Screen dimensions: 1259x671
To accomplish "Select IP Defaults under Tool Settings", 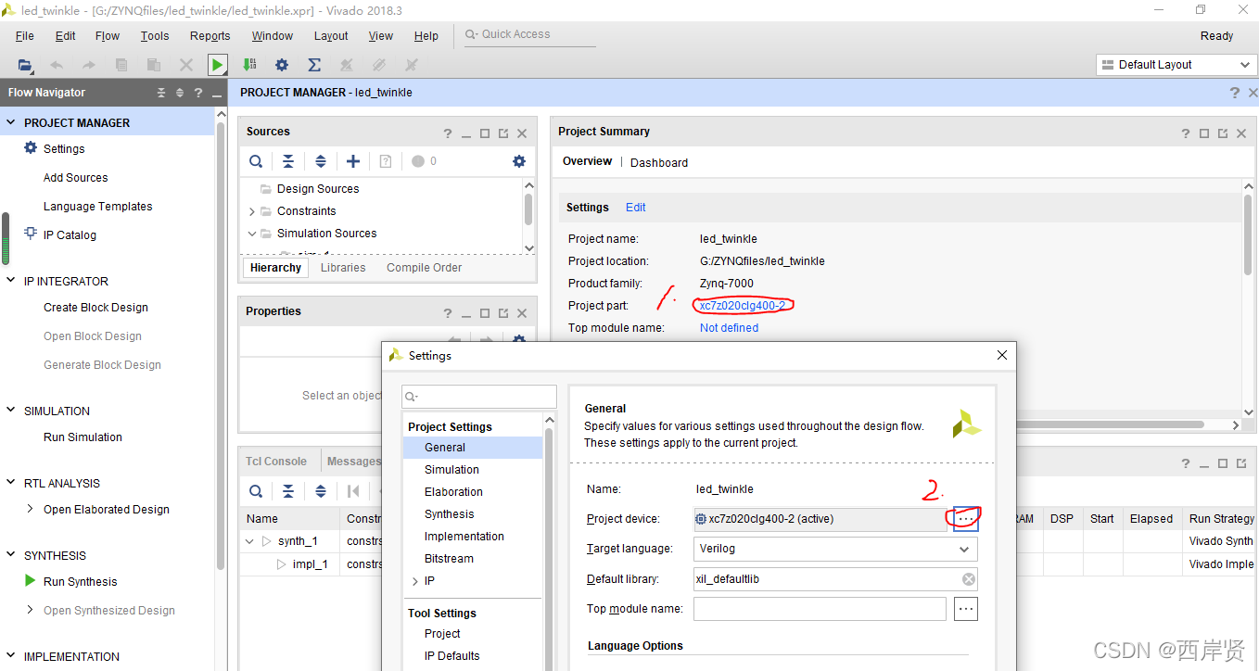I will 451,656.
